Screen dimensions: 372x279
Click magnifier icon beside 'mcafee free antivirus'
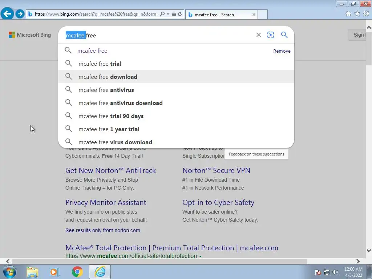69,89
